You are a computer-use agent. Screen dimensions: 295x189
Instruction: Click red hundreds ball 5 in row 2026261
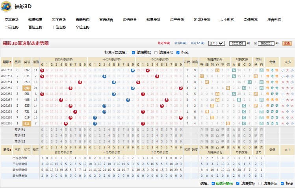(66, 124)
